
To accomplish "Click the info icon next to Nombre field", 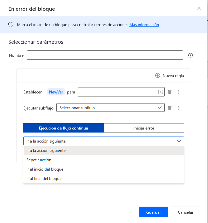I will (190, 55).
